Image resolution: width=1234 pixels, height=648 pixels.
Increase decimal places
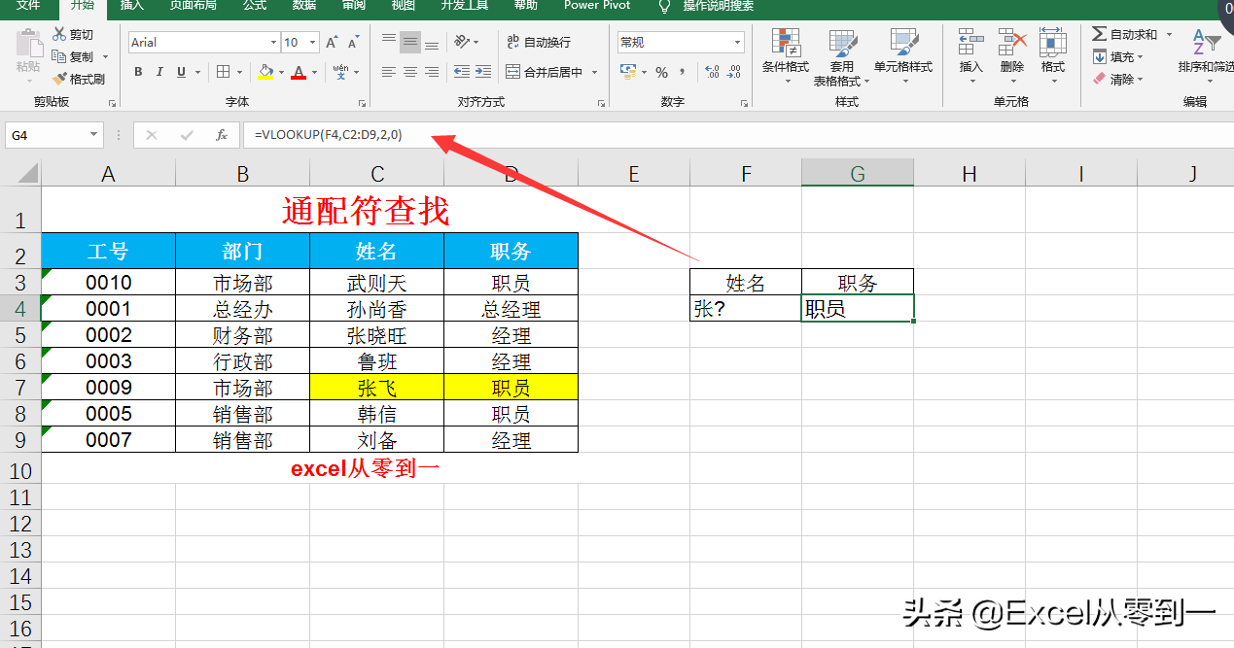tap(712, 72)
